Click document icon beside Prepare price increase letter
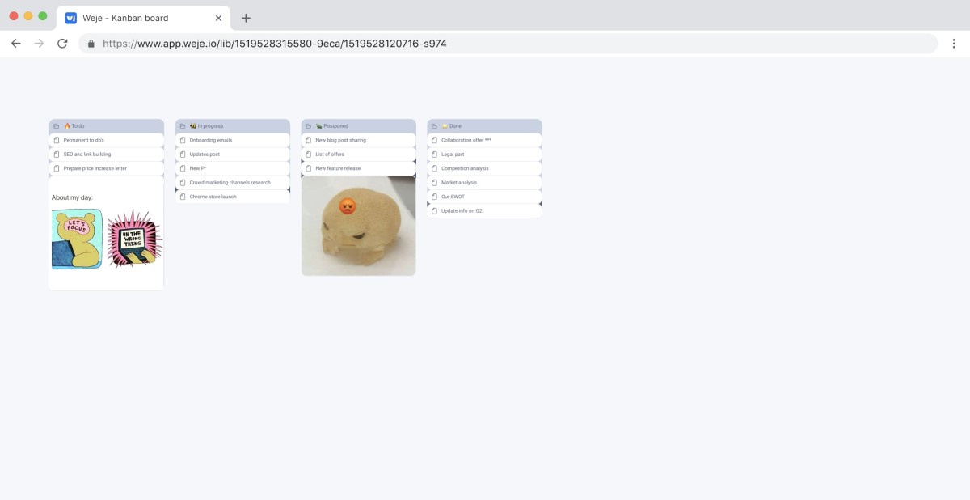The width and height of the screenshot is (970, 500). 57,168
